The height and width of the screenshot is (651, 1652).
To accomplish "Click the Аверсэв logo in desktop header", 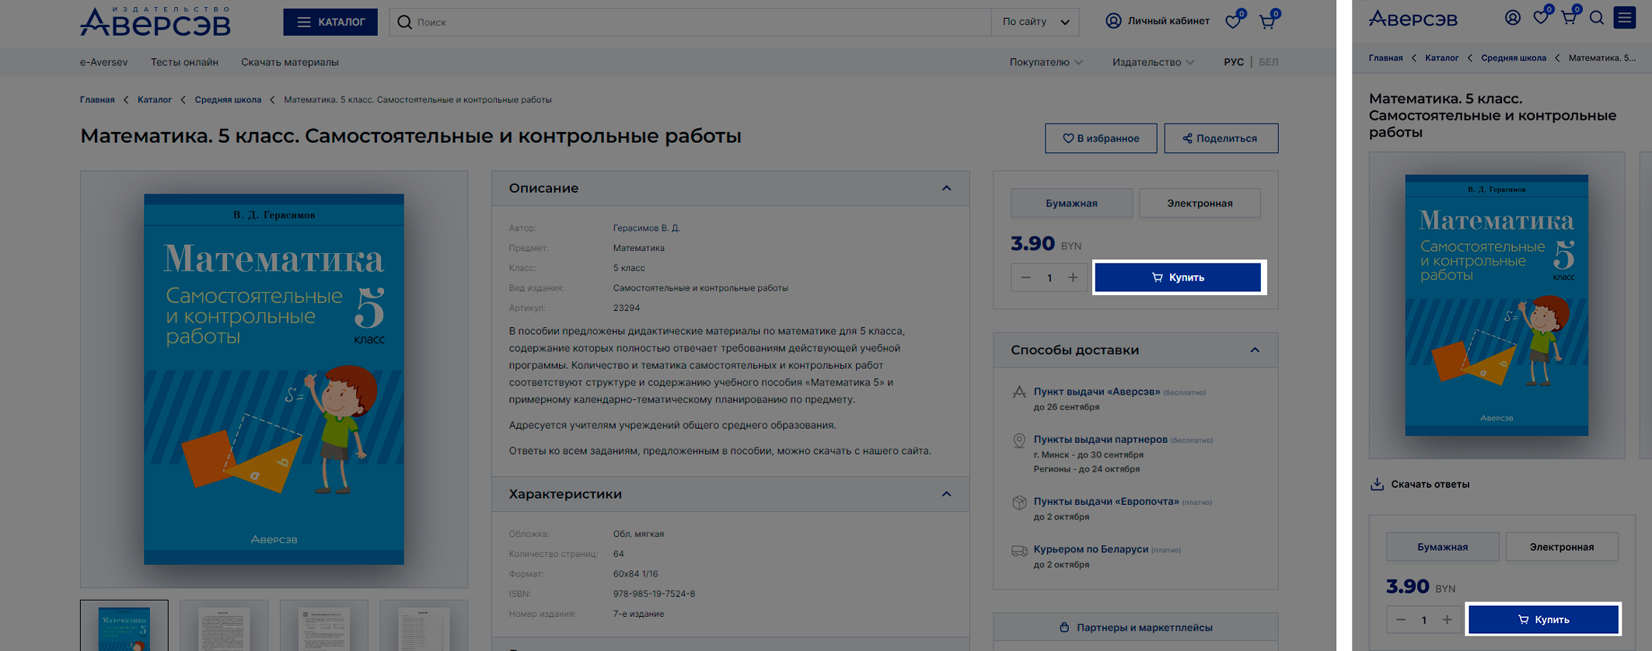I will coord(155,23).
